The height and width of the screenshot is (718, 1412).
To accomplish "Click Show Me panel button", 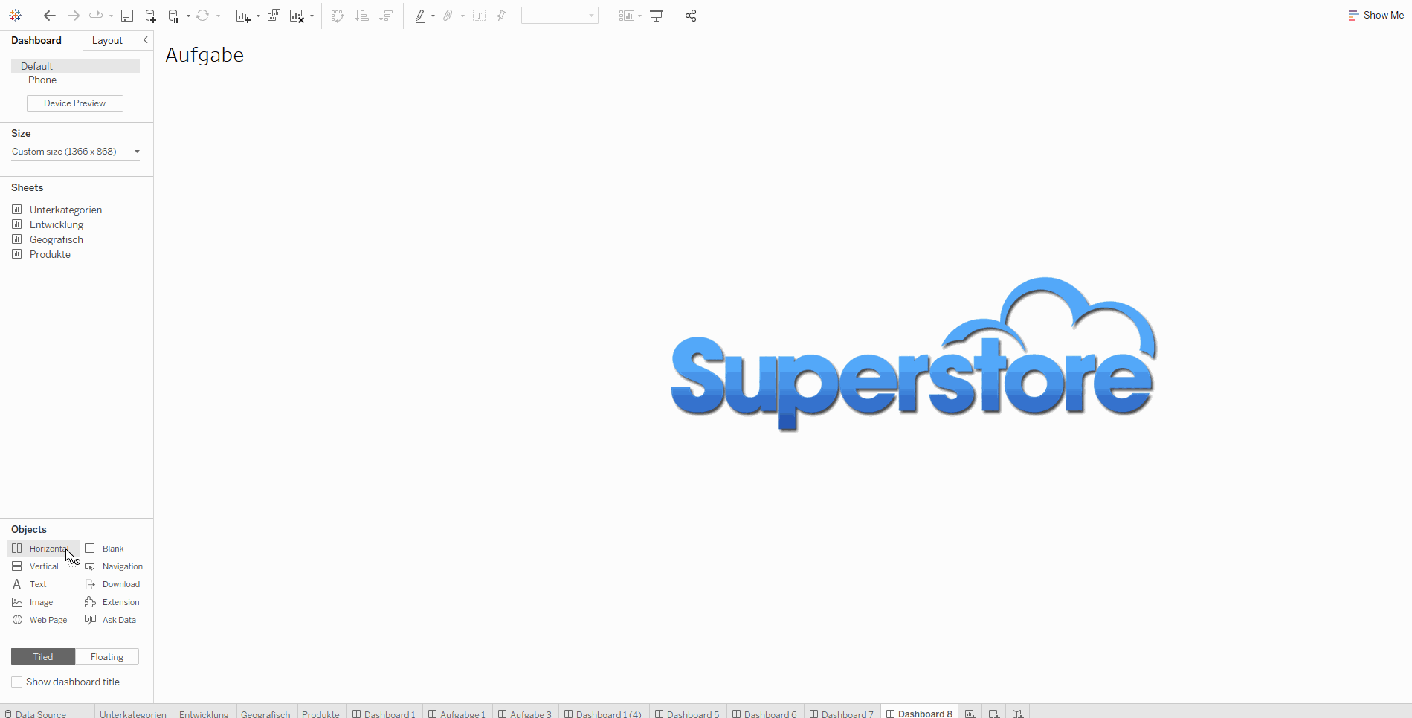I will click(x=1376, y=15).
